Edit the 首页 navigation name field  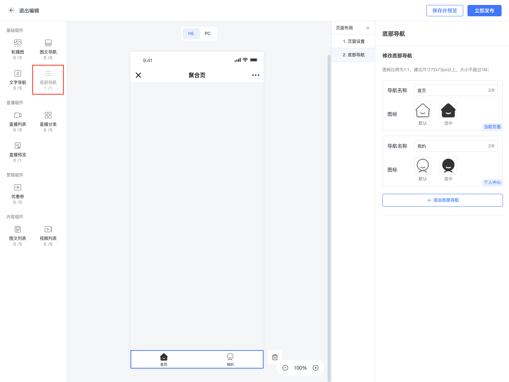point(456,90)
